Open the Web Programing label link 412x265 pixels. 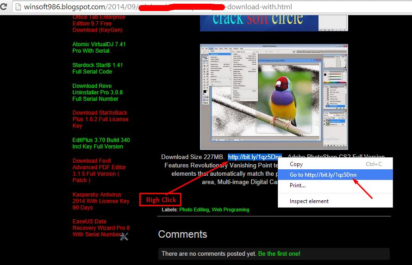[231, 210]
